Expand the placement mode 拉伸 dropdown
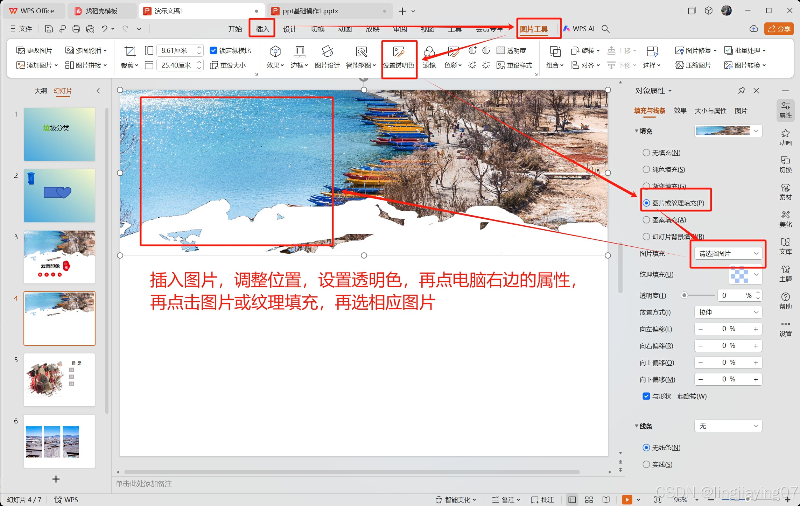The width and height of the screenshot is (800, 506). click(728, 312)
